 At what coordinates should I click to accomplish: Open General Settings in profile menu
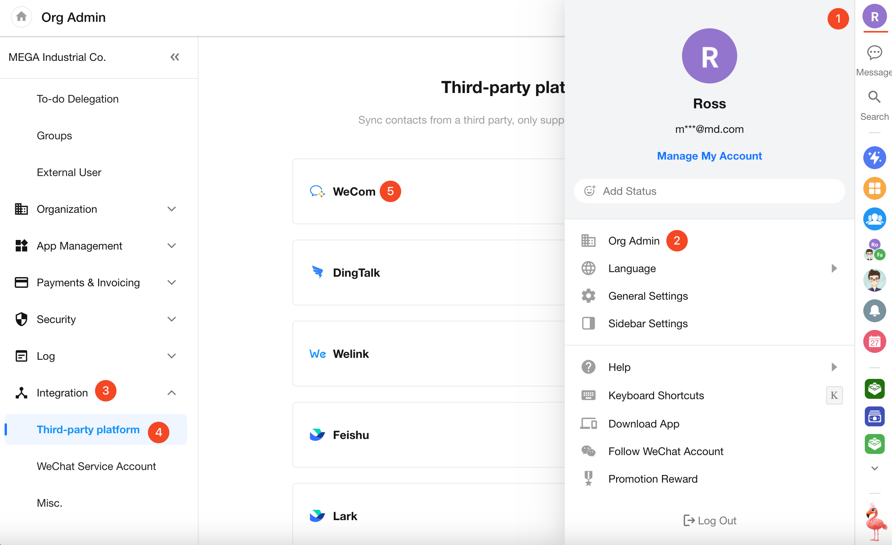coord(648,296)
